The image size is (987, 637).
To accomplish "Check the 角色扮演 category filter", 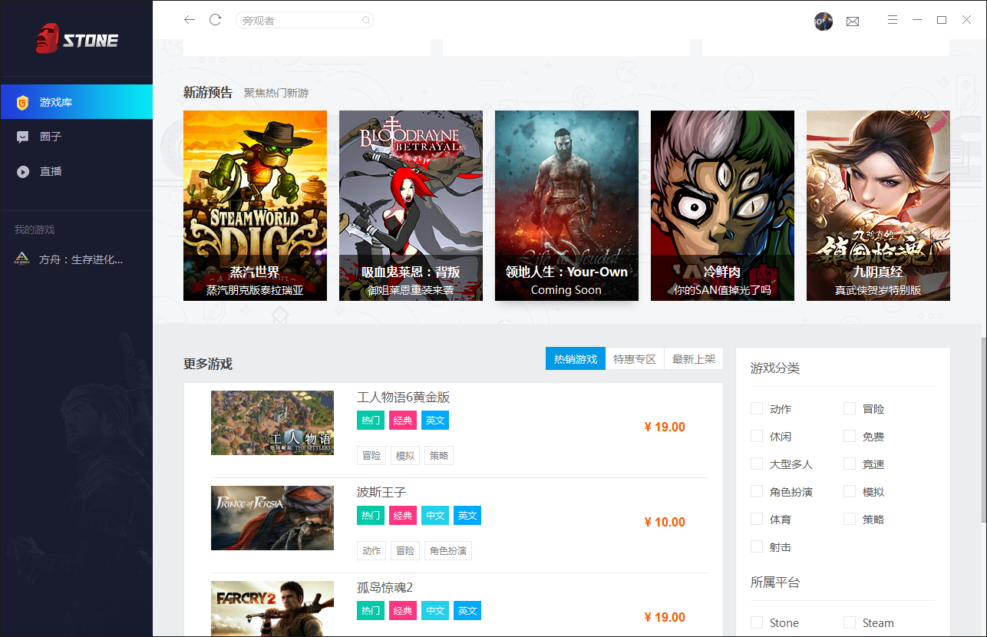I will 757,491.
